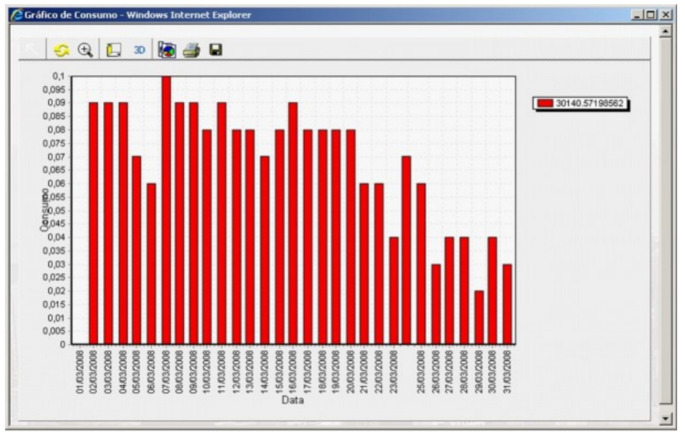The height and width of the screenshot is (434, 685).
Task: Click the grayed-out pointer arrow tool
Action: (31, 51)
